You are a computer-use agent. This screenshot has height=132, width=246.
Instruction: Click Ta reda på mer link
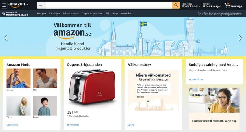click(196, 79)
